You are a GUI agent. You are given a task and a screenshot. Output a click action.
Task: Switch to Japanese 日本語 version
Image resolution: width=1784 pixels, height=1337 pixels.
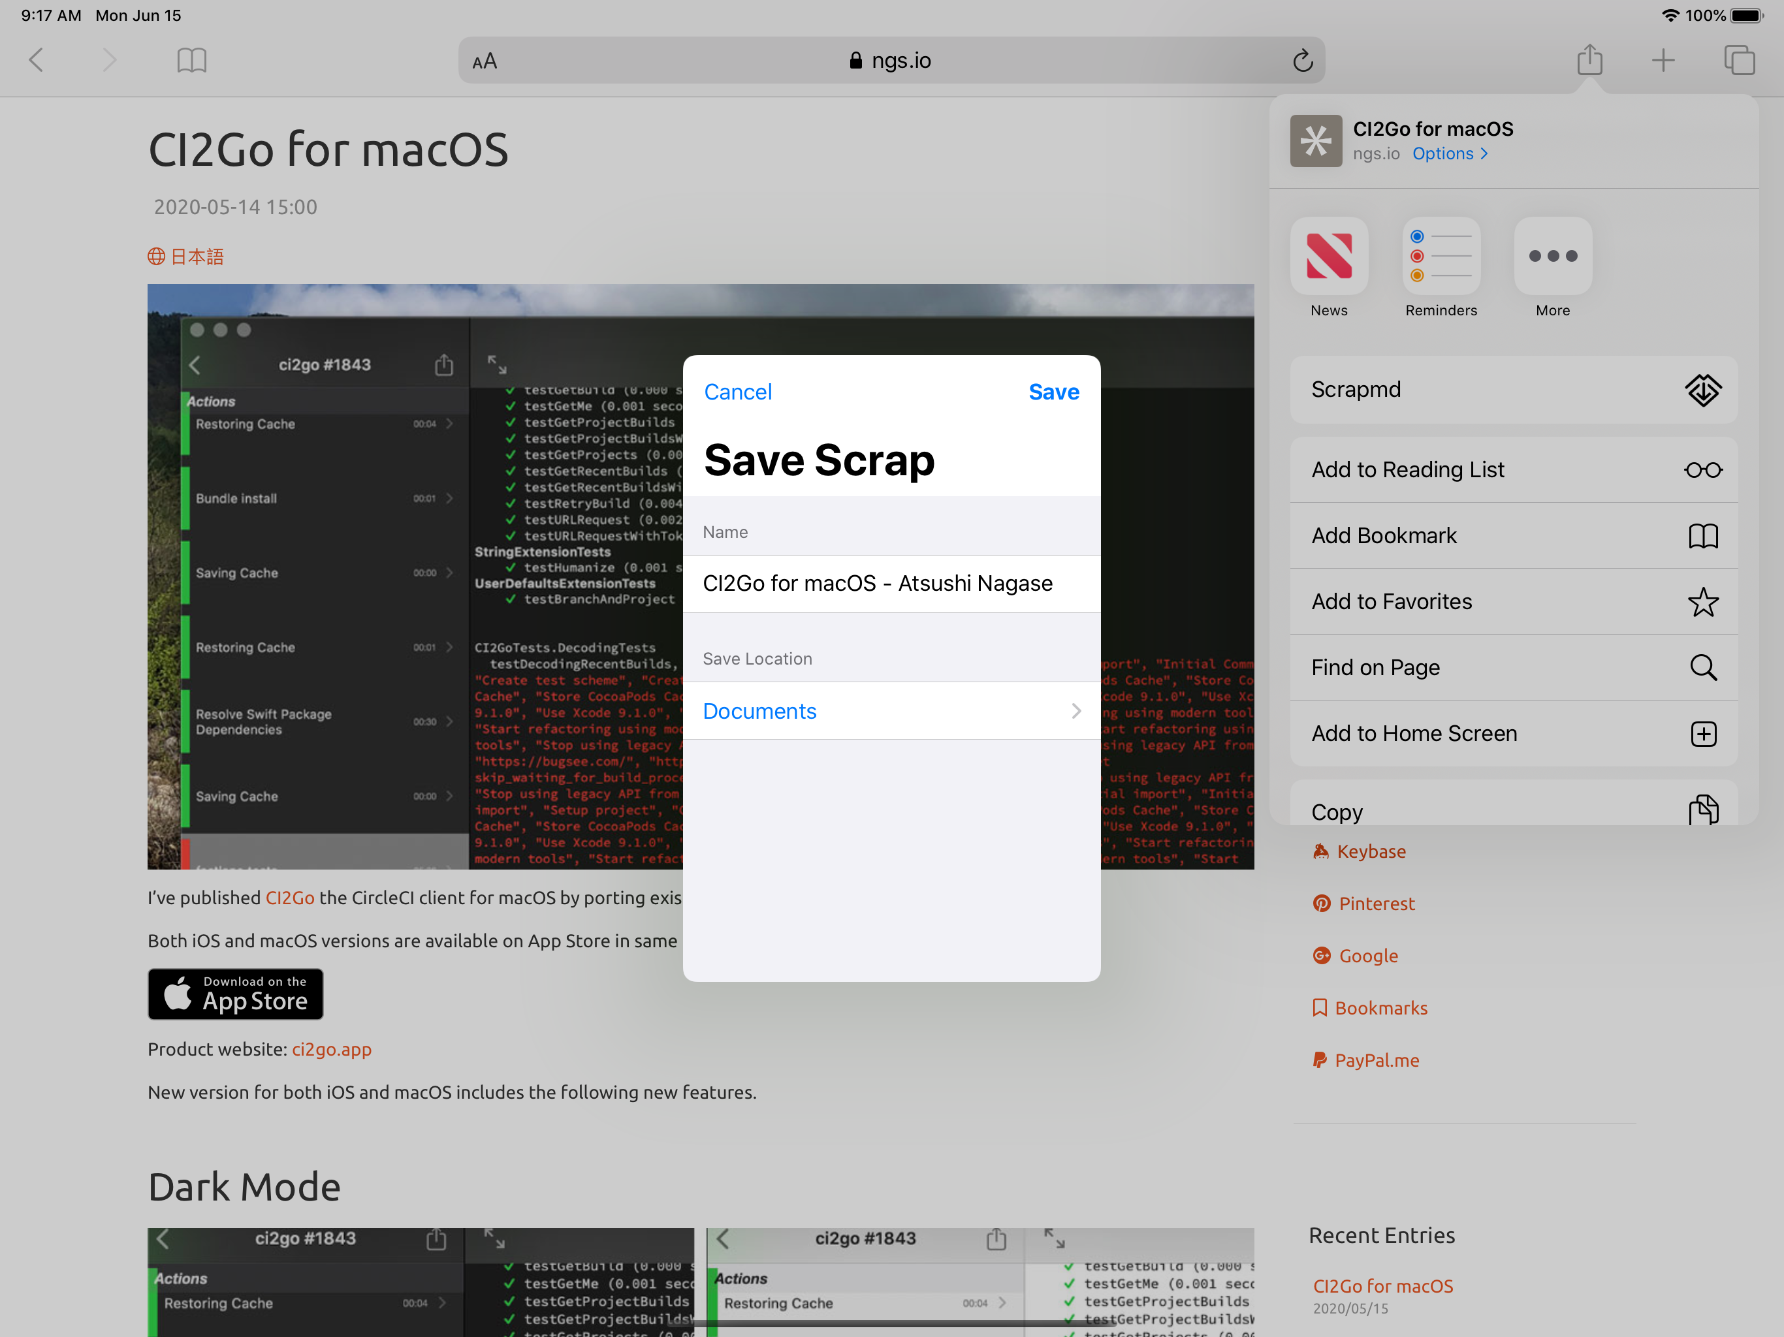point(185,257)
